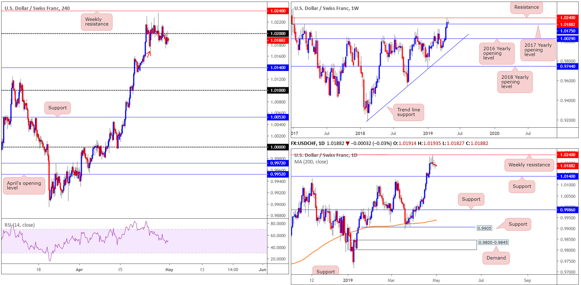
Task: Click the "U.S. Dollar / Swiss Franc, 1W" chart title
Action: point(326,8)
